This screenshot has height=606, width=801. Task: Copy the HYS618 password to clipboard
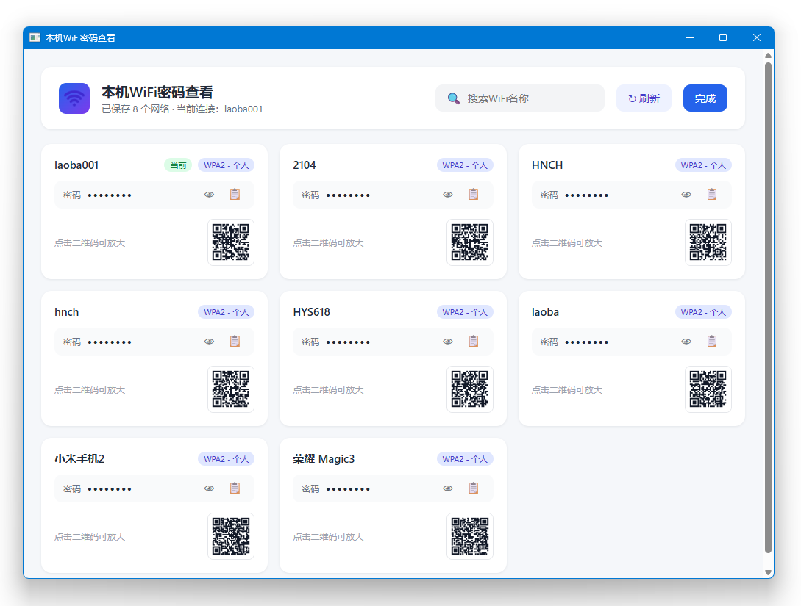[474, 342]
